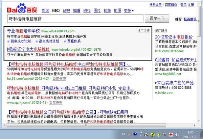Open the 高中成才计划 sublink
203x139 pixels.
pyautogui.click(x=49, y=41)
